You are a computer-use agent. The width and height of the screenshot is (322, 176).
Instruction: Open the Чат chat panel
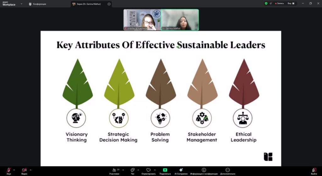(x=132, y=170)
